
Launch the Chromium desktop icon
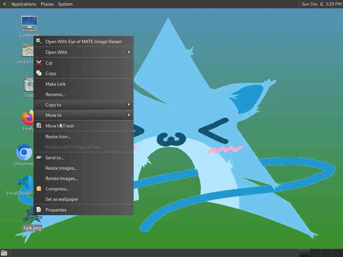click(x=24, y=152)
